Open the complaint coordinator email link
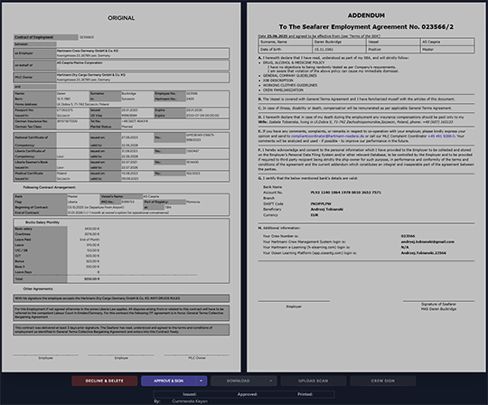The height and width of the screenshot is (405, 488). (328, 136)
